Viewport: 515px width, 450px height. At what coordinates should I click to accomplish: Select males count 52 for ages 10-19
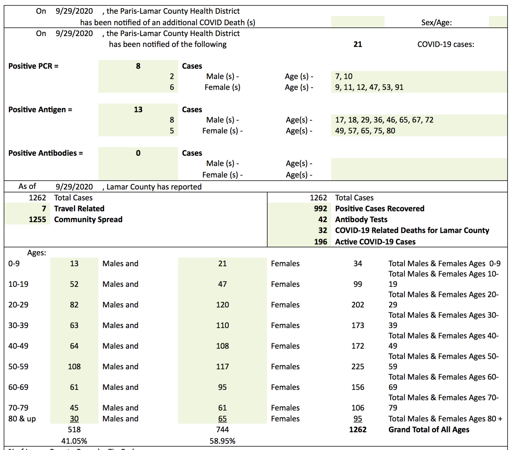[74, 284]
